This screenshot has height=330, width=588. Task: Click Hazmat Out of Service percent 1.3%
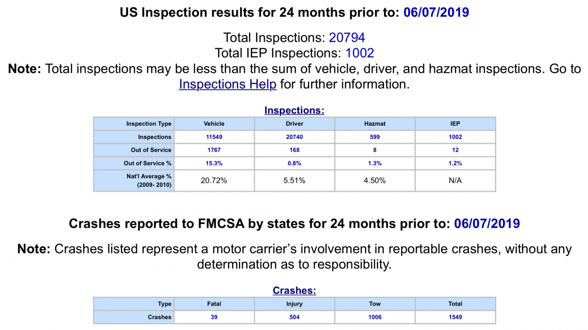click(375, 163)
